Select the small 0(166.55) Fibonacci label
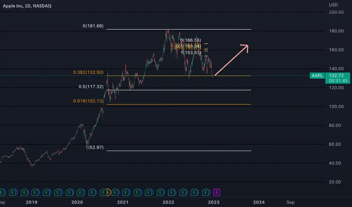 point(191,40)
